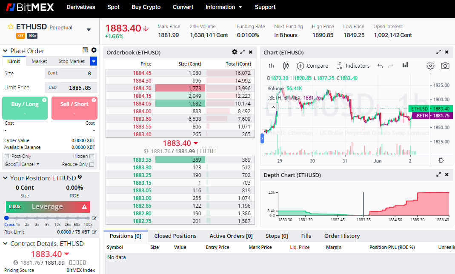The width and height of the screenshot is (455, 274).
Task: Redo the chart action
Action: [x=391, y=66]
